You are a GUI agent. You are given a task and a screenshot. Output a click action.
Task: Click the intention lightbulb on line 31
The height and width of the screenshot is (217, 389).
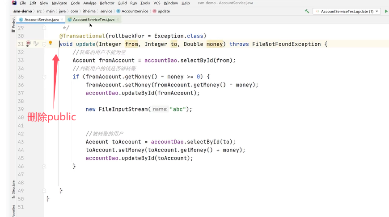click(51, 43)
